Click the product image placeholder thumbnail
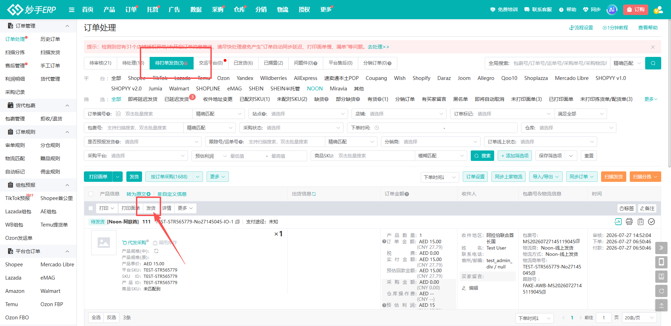 pyautogui.click(x=104, y=243)
